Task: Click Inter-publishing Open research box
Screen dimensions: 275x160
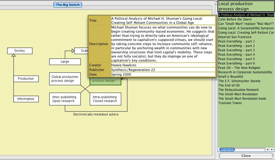Action: pyautogui.click(x=65, y=99)
